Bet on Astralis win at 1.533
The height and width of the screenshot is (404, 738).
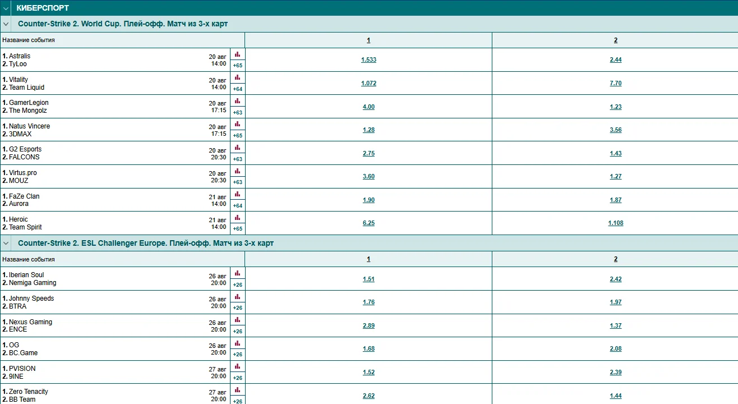tap(368, 59)
